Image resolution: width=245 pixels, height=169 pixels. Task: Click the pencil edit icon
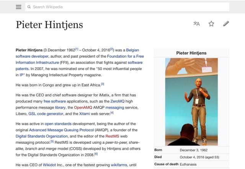coord(226,24)
